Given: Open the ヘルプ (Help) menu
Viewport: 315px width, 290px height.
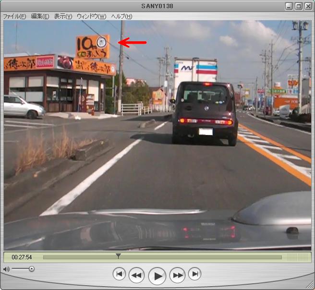Looking at the screenshot, I should pos(121,16).
